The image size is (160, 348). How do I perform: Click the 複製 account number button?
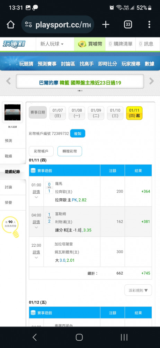[x=78, y=134]
